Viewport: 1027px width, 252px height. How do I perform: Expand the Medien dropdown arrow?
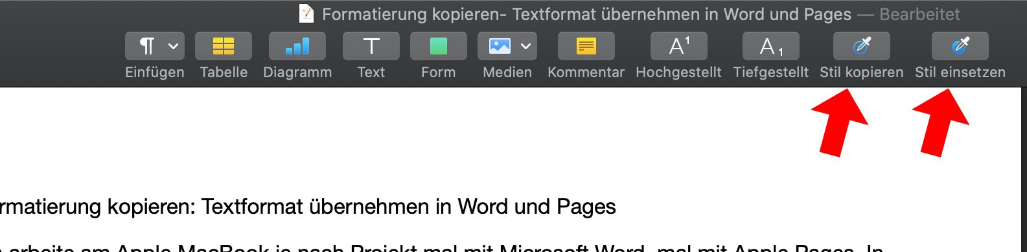(525, 46)
